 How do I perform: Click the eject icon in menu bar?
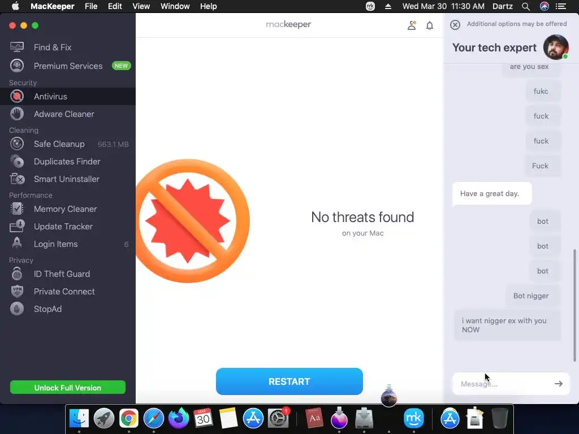(x=388, y=6)
